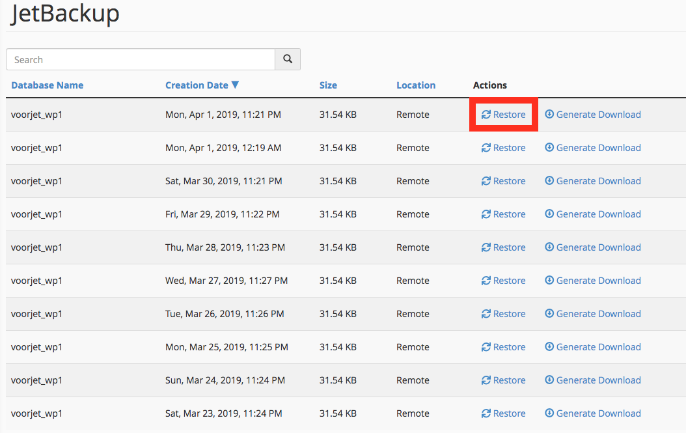Restore the Mar 27 11:27 PM backup

tap(504, 281)
